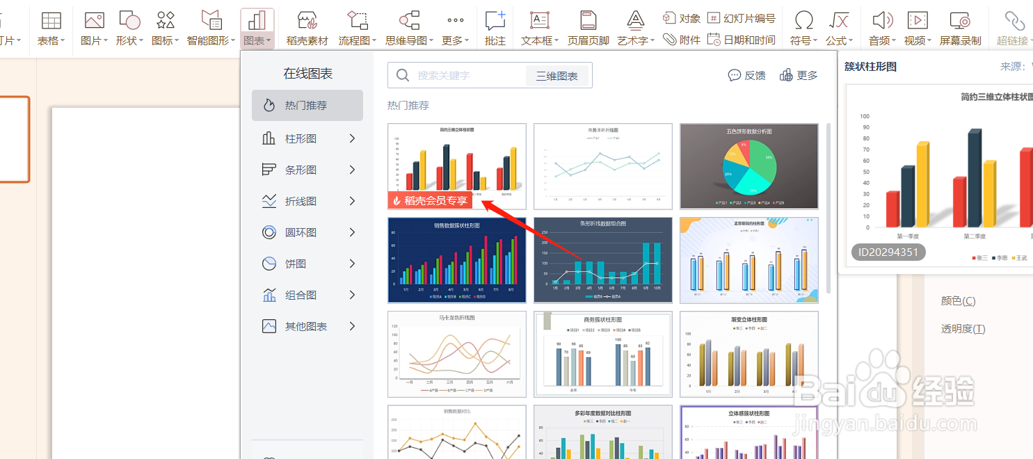Choose the 孟菲斯简约柱形图 thumbnail
Screen dimensions: 1033x459
pos(749,260)
